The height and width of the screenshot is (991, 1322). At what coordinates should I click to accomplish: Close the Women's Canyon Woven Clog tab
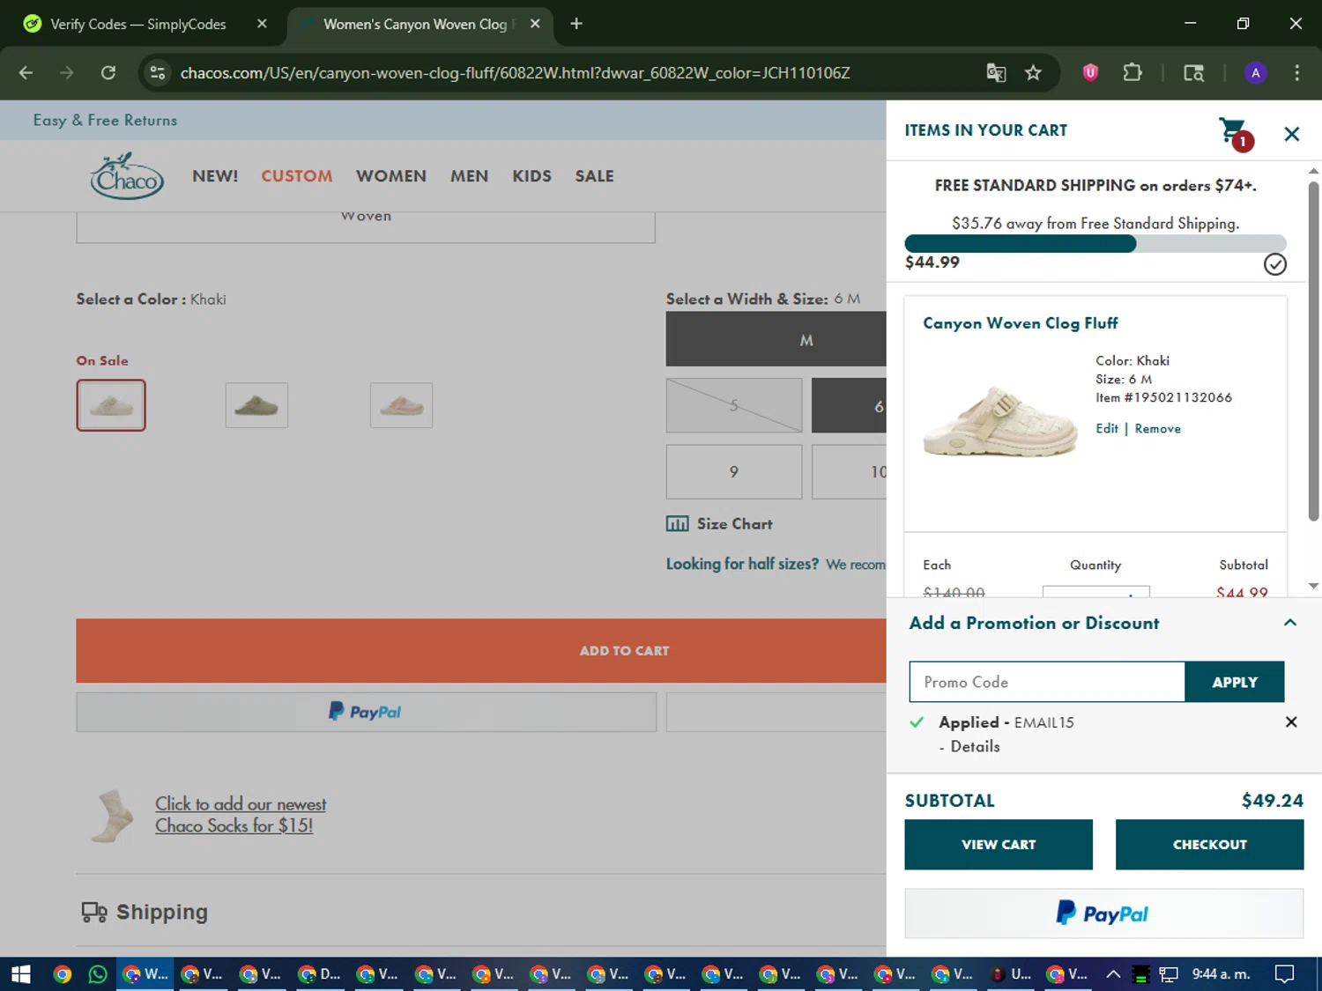coord(535,24)
